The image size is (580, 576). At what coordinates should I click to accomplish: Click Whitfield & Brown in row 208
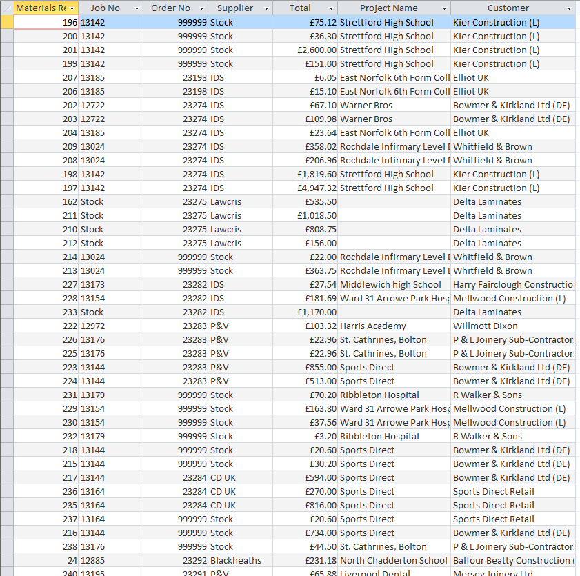[513, 160]
